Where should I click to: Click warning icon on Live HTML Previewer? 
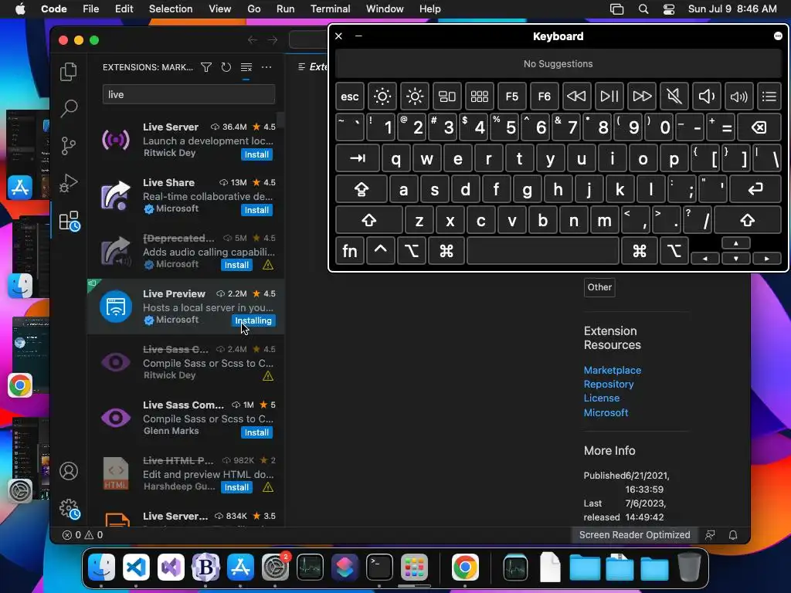pos(268,487)
